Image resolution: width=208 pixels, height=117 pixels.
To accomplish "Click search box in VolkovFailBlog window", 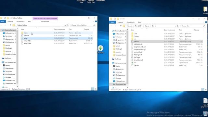I will pos(82,25).
